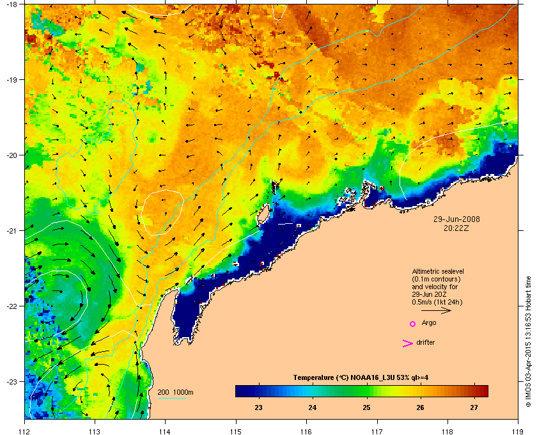
Task: Click the 200 1000m depth label
Action: [x=175, y=393]
